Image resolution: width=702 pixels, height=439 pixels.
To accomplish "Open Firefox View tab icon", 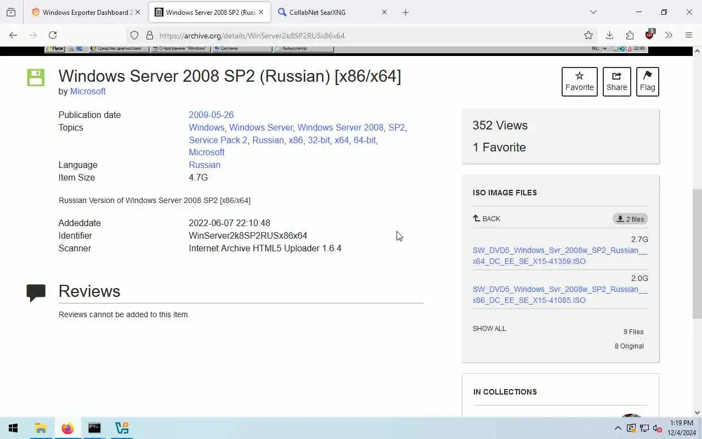I will (x=11, y=12).
